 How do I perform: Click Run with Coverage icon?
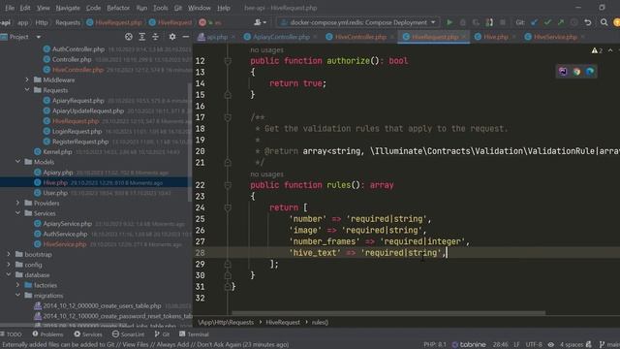tap(476, 22)
